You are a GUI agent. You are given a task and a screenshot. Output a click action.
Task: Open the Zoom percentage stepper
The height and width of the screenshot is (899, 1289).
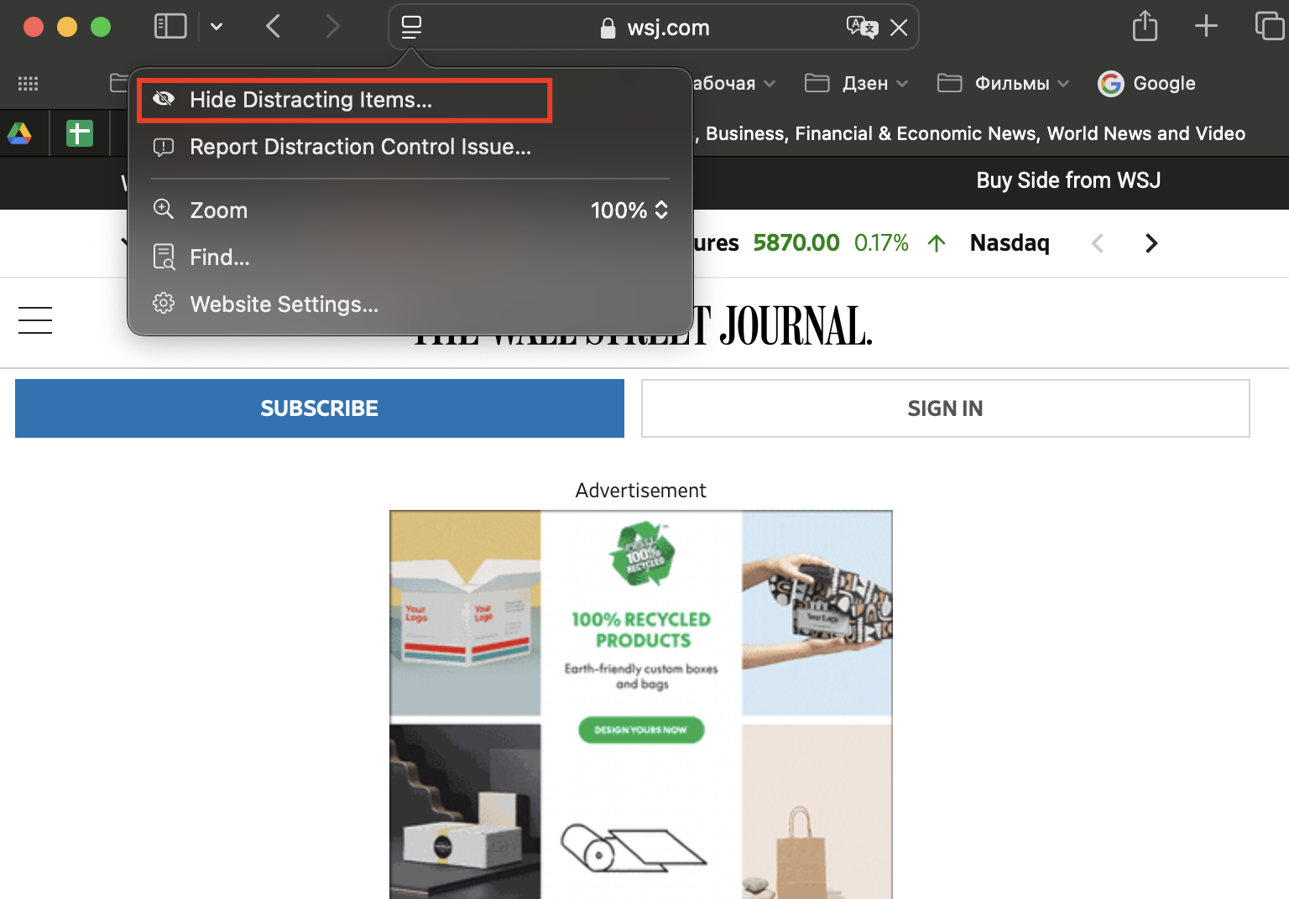click(x=629, y=210)
